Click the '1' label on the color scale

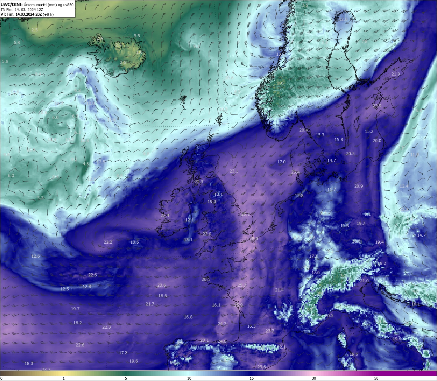(64, 378)
